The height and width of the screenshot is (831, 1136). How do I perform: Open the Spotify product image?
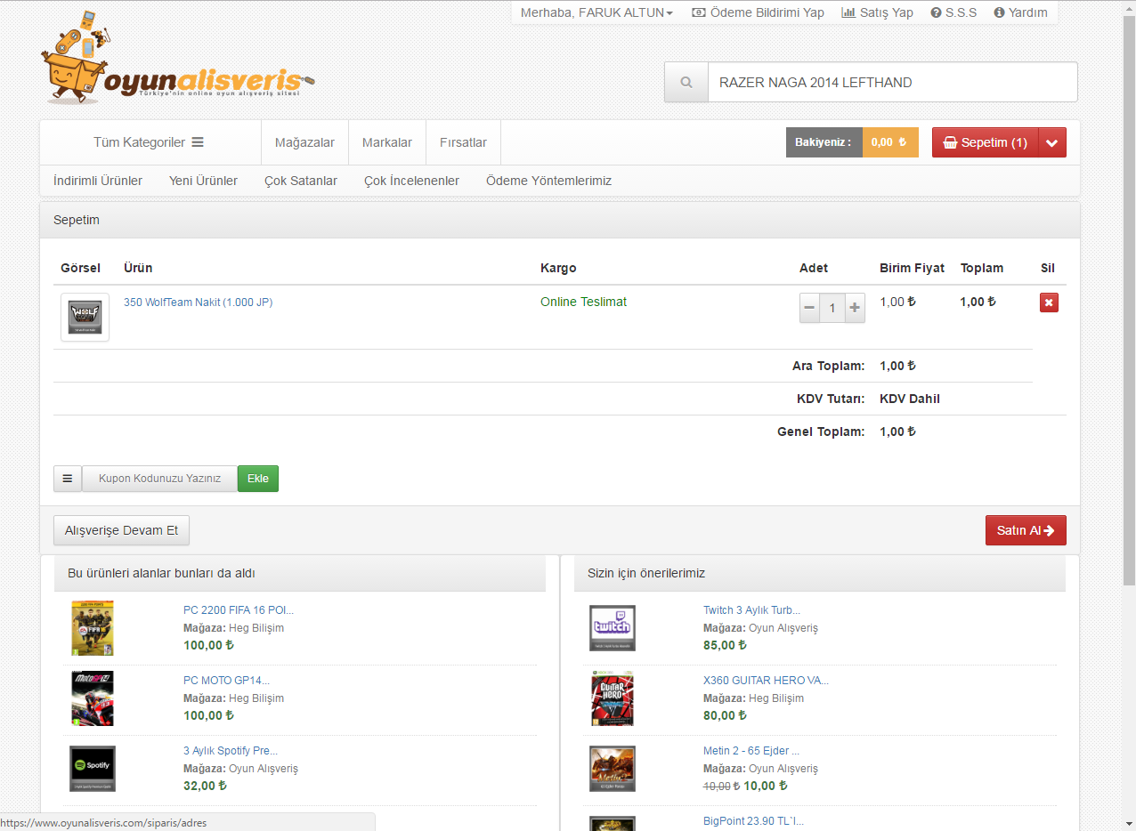coord(93,769)
